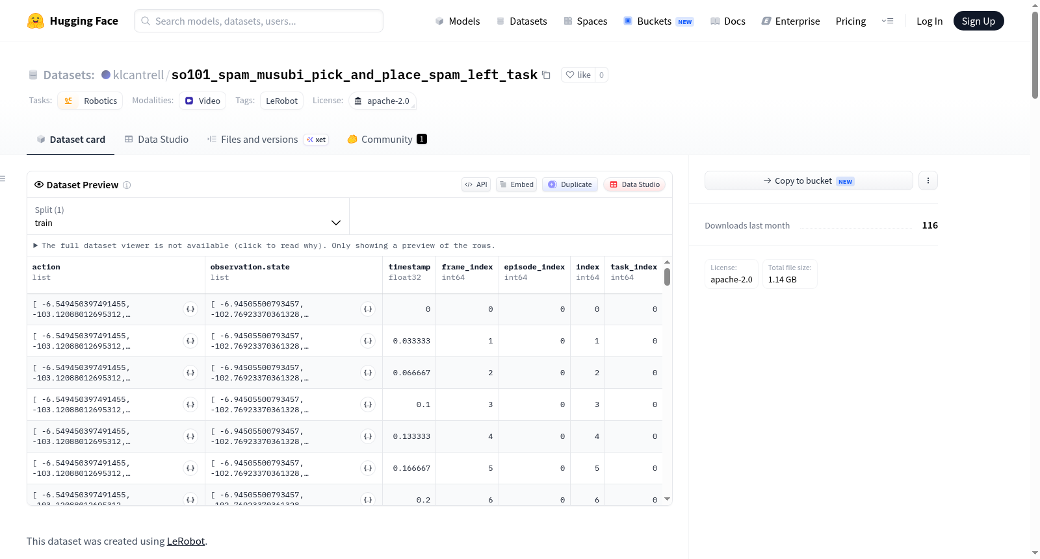Open the Pricing page link

point(851,21)
